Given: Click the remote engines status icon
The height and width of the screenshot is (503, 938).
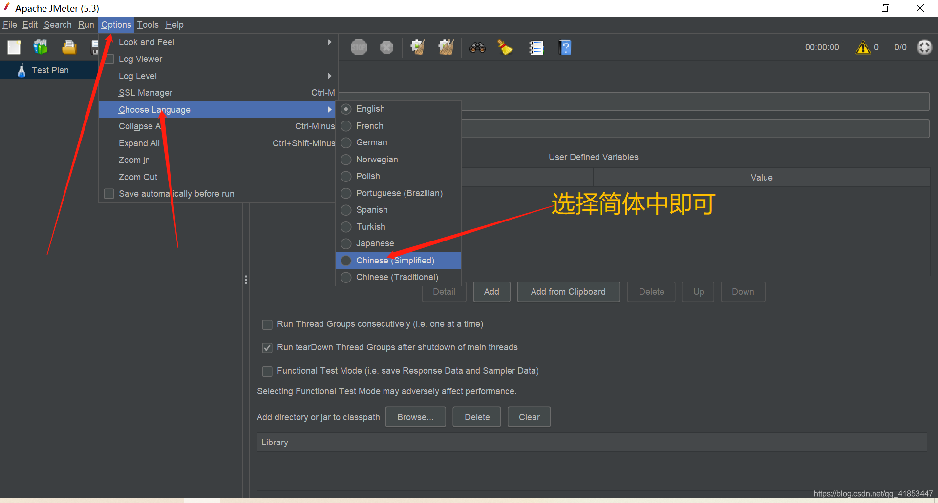Looking at the screenshot, I should 924,47.
